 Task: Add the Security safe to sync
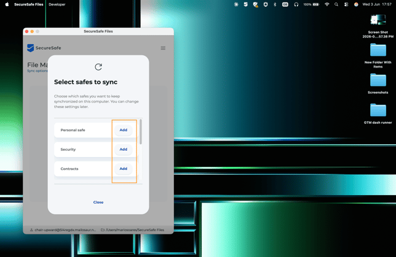point(123,150)
